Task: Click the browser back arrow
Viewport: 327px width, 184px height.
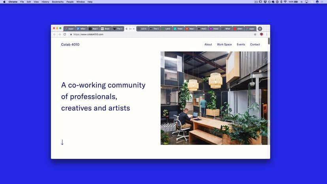Action: (x=54, y=34)
